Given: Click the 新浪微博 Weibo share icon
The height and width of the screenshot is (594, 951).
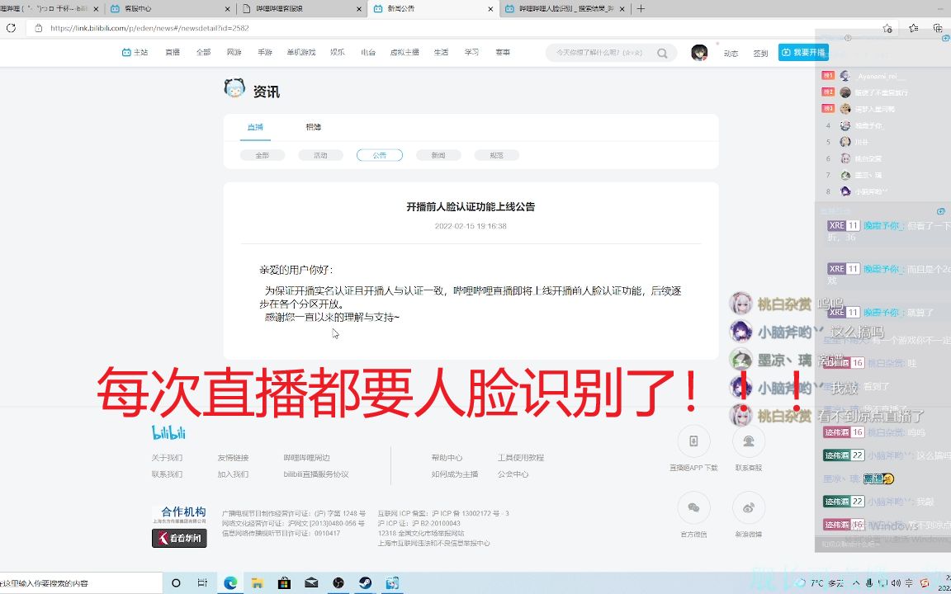Looking at the screenshot, I should (x=749, y=508).
